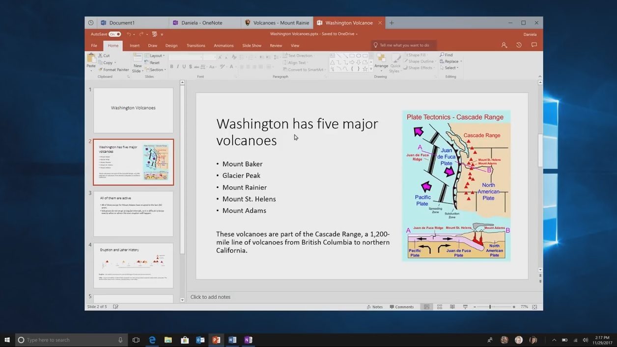Open the Activity history clock icon
Viewport: 617px width, 347px height.
(519, 45)
